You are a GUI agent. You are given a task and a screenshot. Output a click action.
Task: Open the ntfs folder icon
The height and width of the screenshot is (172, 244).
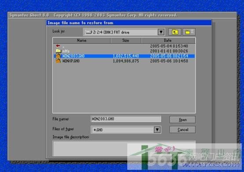(58, 51)
